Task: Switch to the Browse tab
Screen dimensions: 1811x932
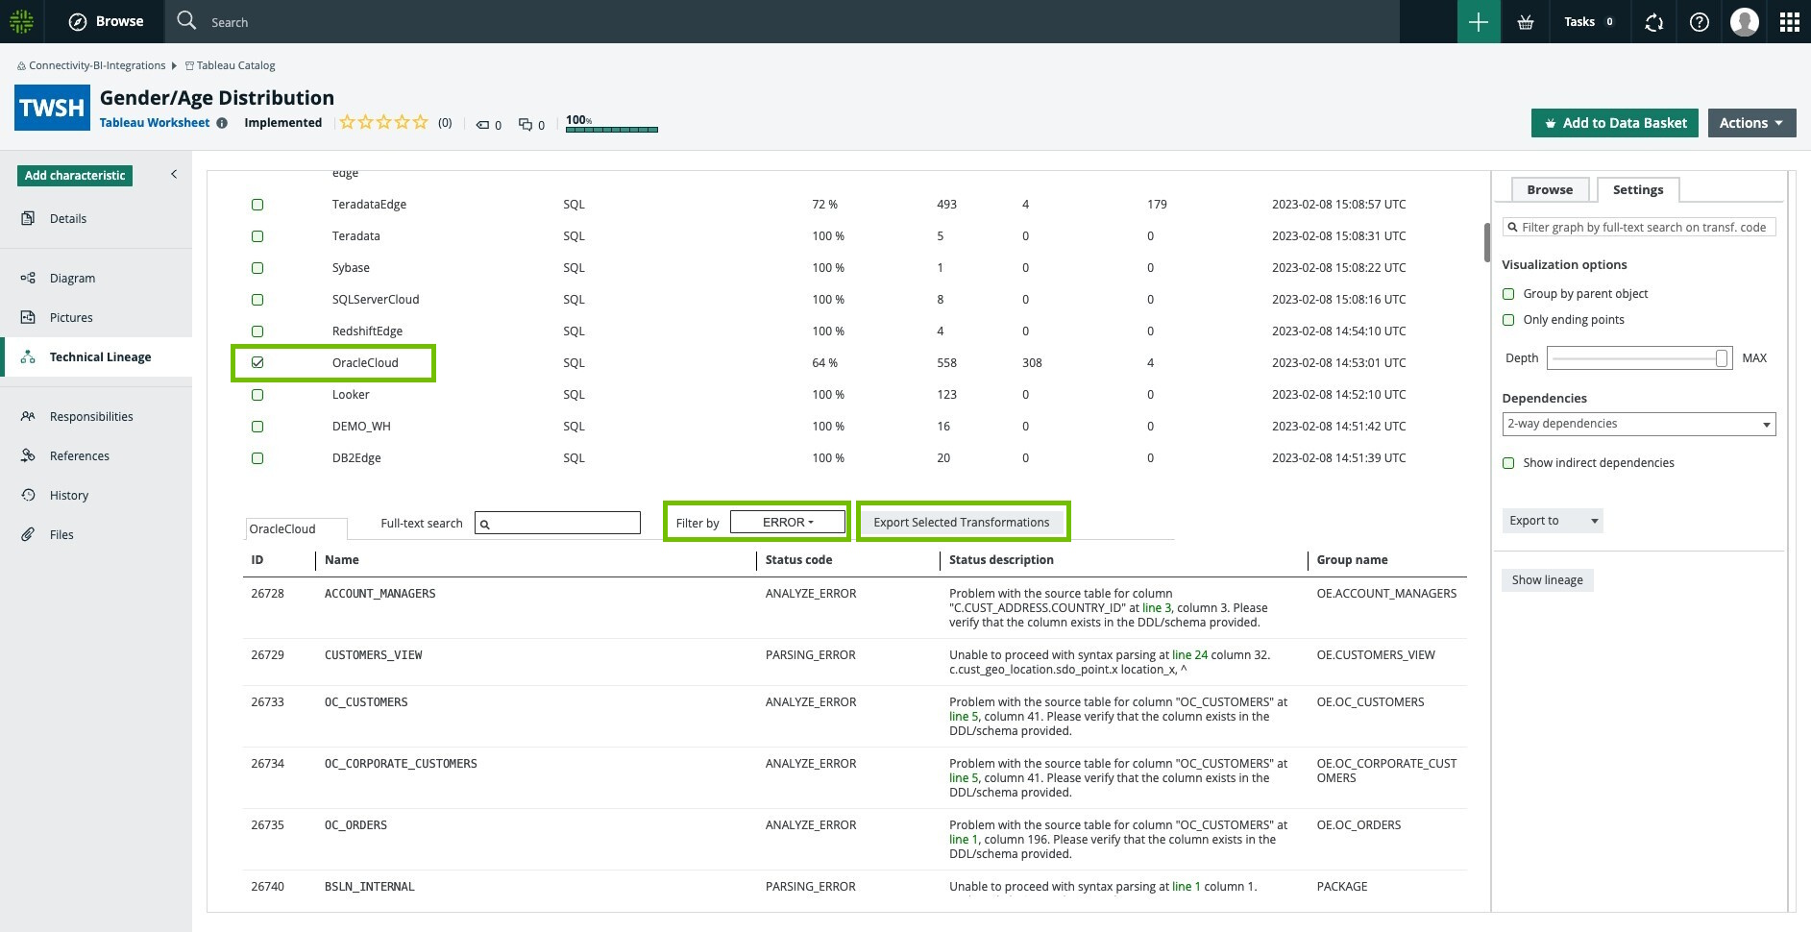Action: pyautogui.click(x=1549, y=190)
